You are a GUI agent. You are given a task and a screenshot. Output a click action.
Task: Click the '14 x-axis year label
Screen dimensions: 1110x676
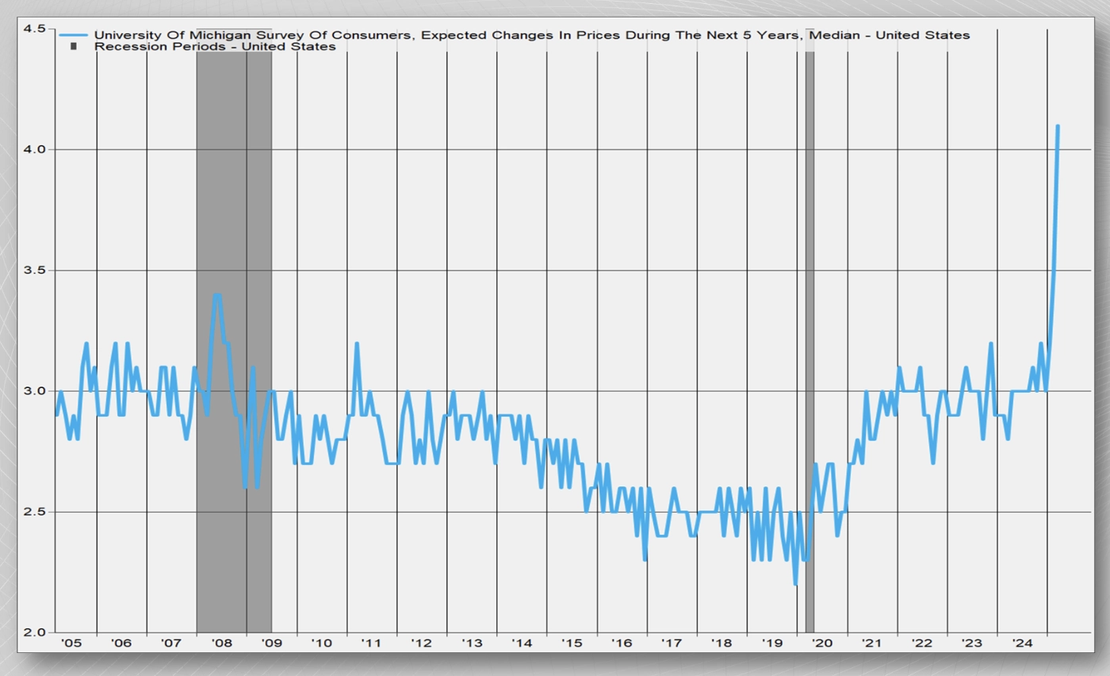pyautogui.click(x=521, y=643)
